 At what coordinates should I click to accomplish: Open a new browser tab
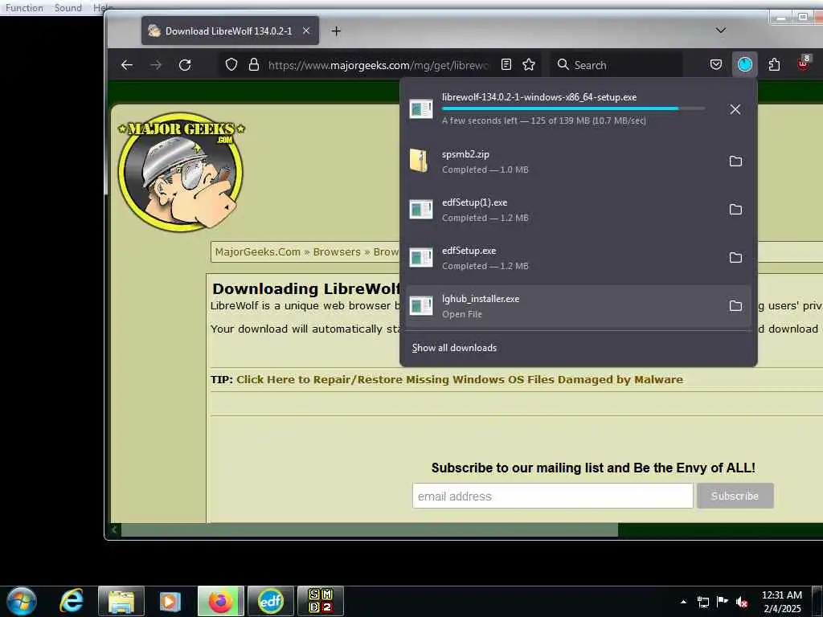pyautogui.click(x=337, y=31)
